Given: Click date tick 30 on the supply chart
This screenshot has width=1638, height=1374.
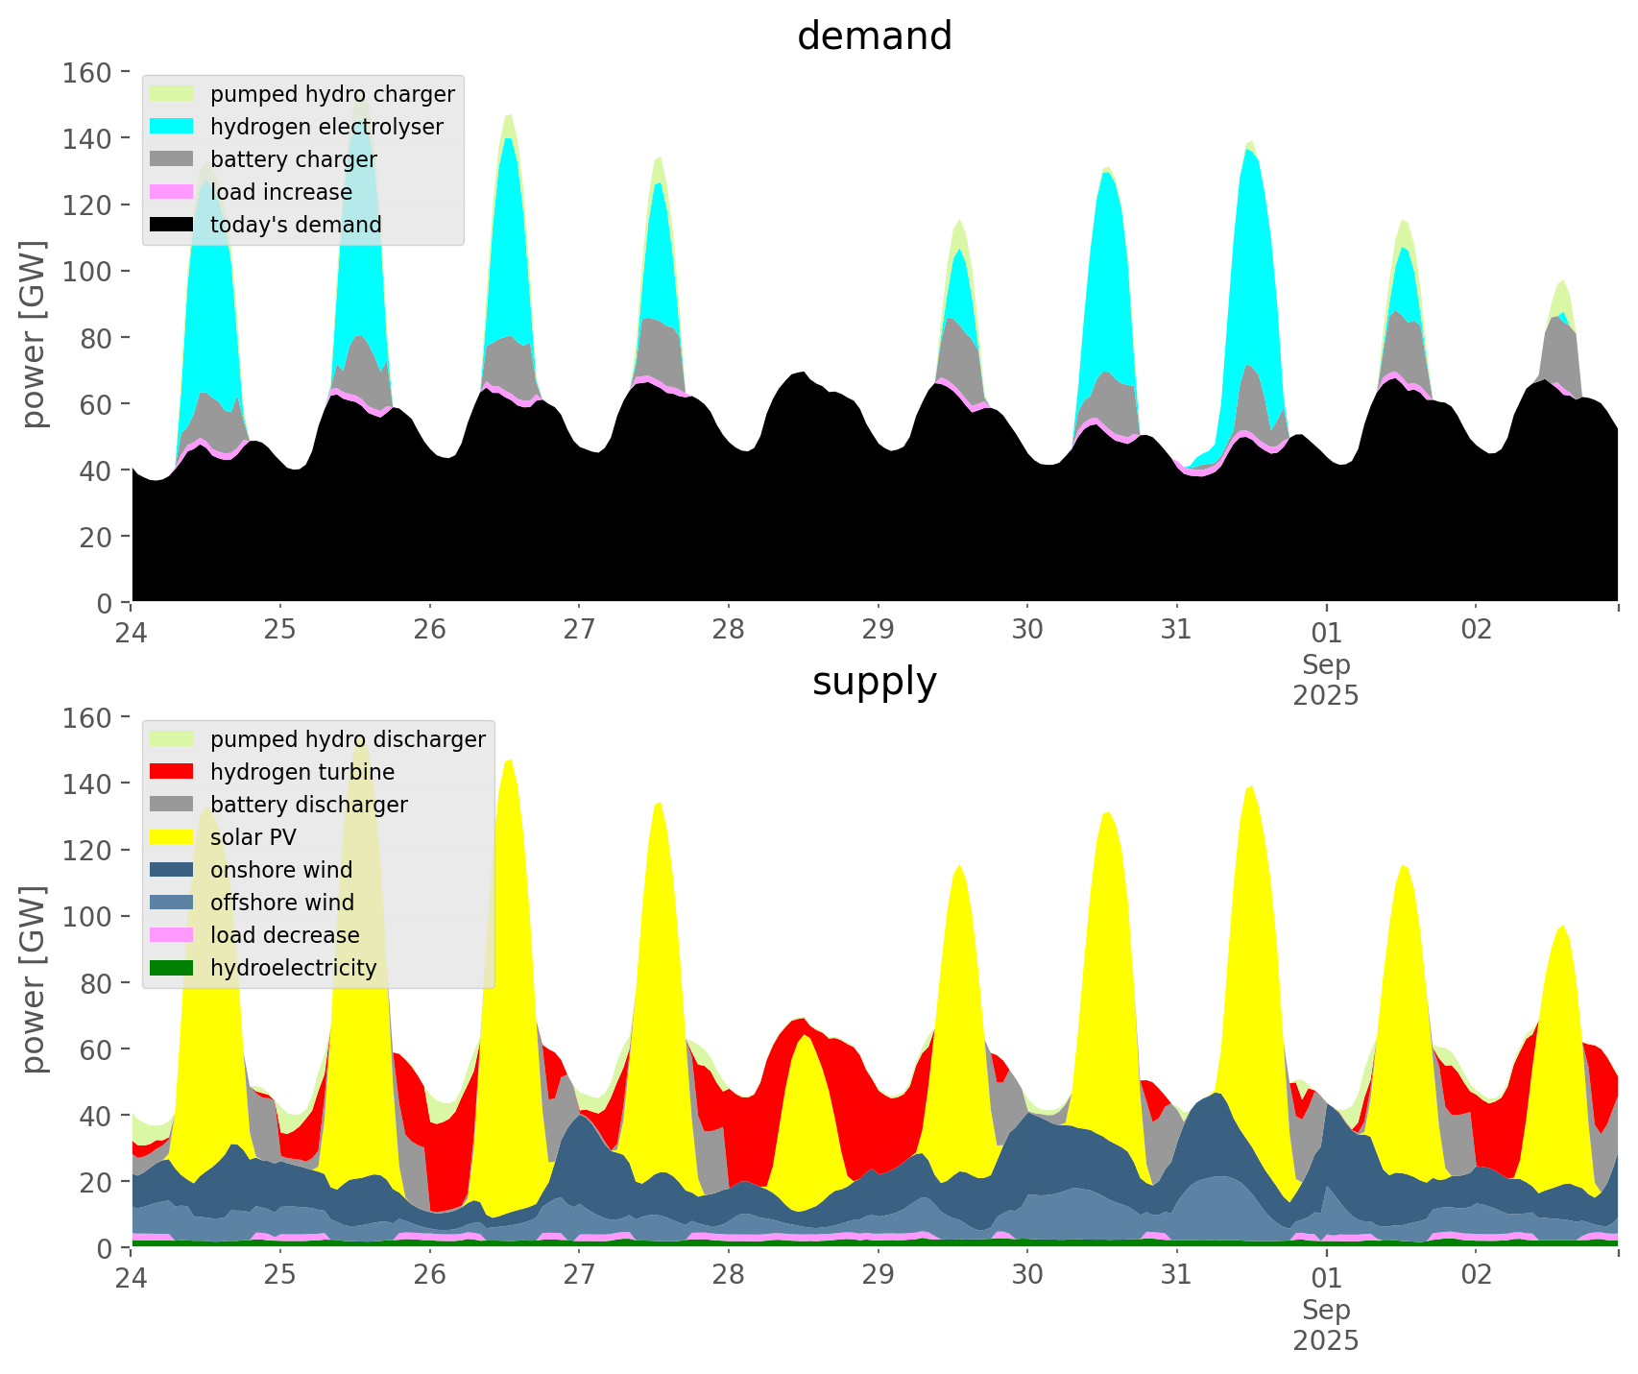Looking at the screenshot, I should 1027,1276.
